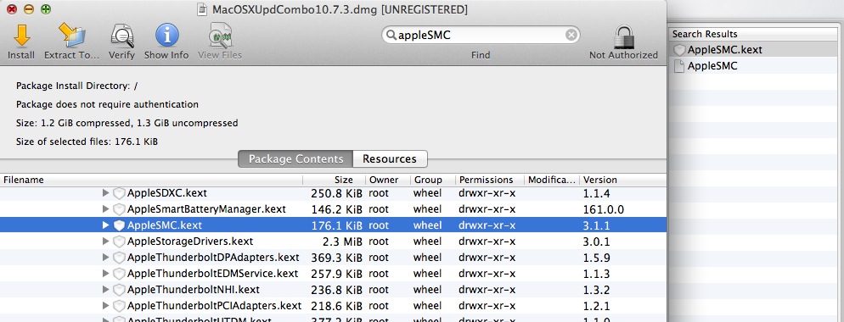Click the version 3.1.1 cell
The image size is (844, 322).
[x=596, y=225]
